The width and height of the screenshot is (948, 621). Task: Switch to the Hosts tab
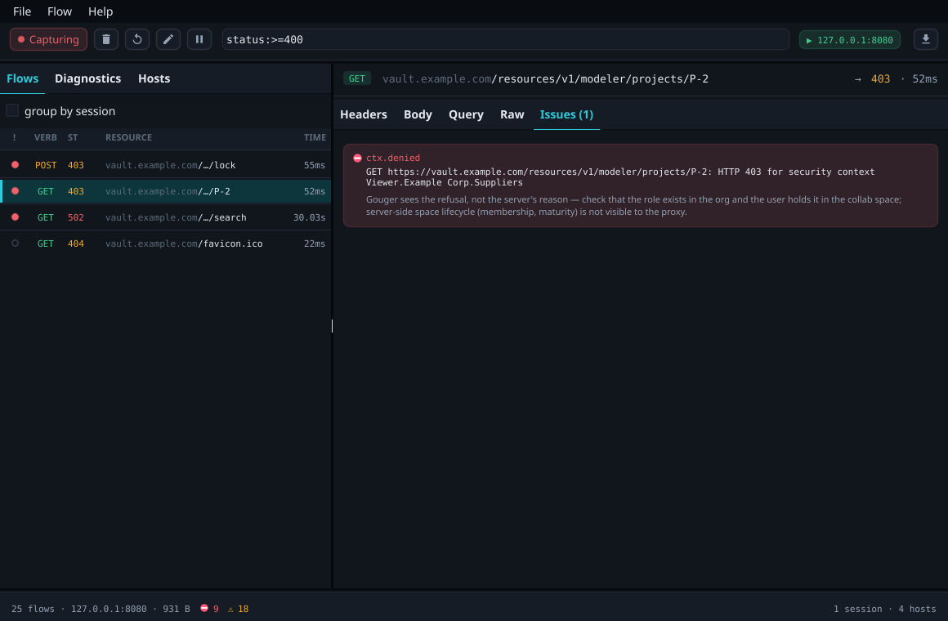(x=154, y=78)
